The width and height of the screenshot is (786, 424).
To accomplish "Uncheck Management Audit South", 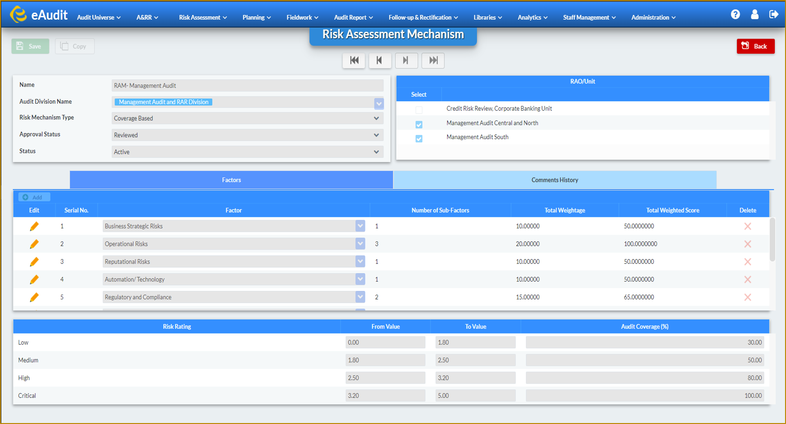I will pyautogui.click(x=419, y=138).
